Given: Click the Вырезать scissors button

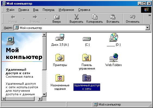Looking at the screenshot, I should click(76, 19).
